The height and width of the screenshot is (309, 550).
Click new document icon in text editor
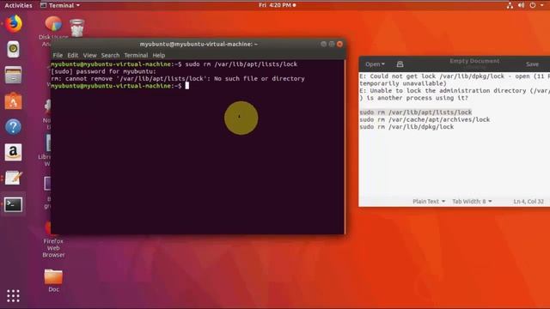pos(400,64)
